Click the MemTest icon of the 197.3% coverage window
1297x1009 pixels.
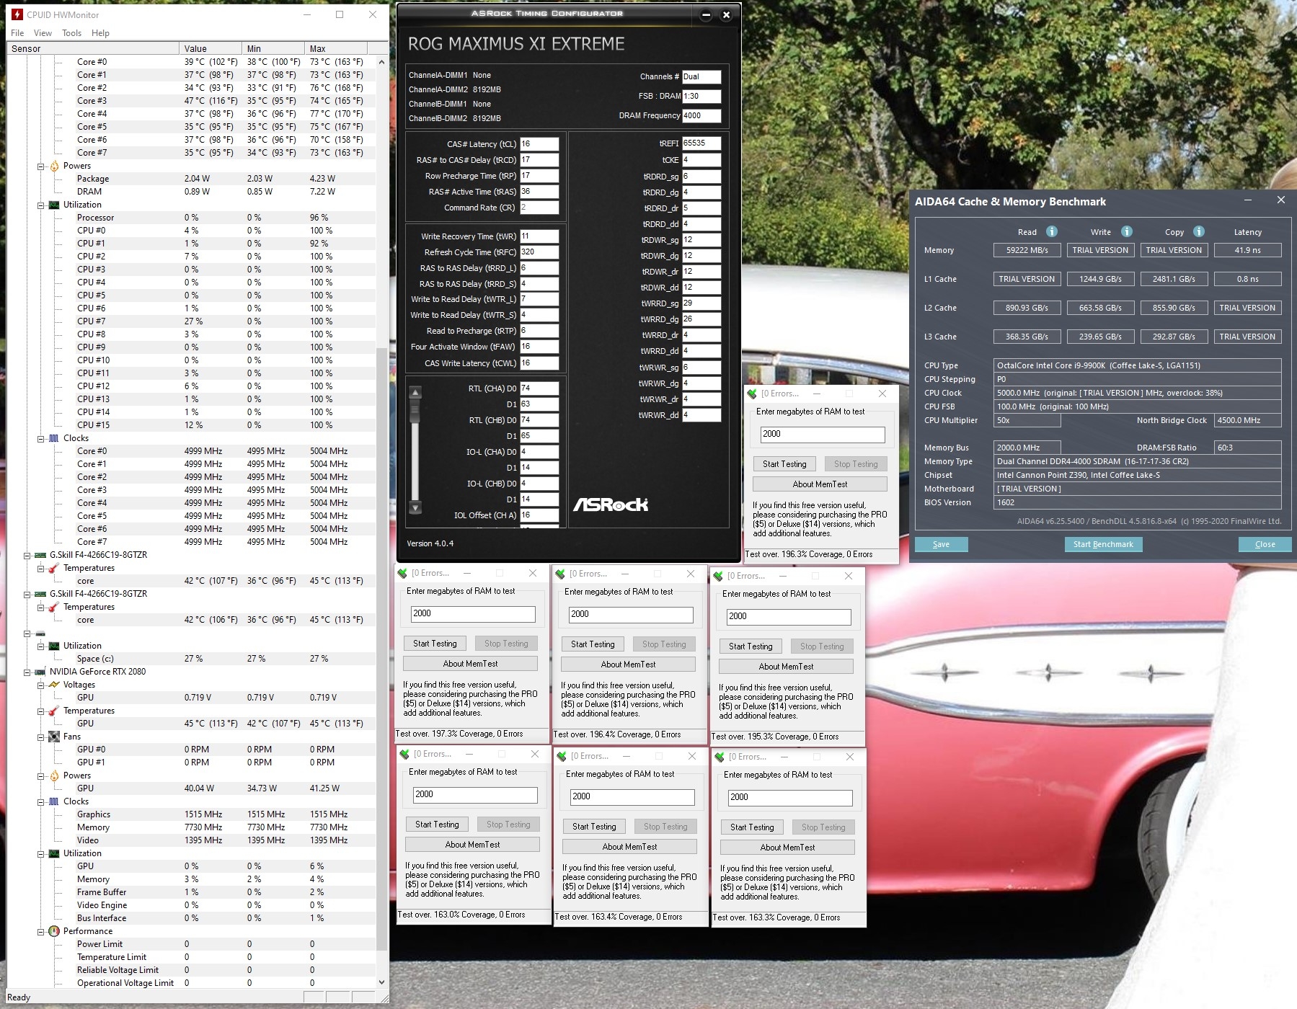coord(403,573)
